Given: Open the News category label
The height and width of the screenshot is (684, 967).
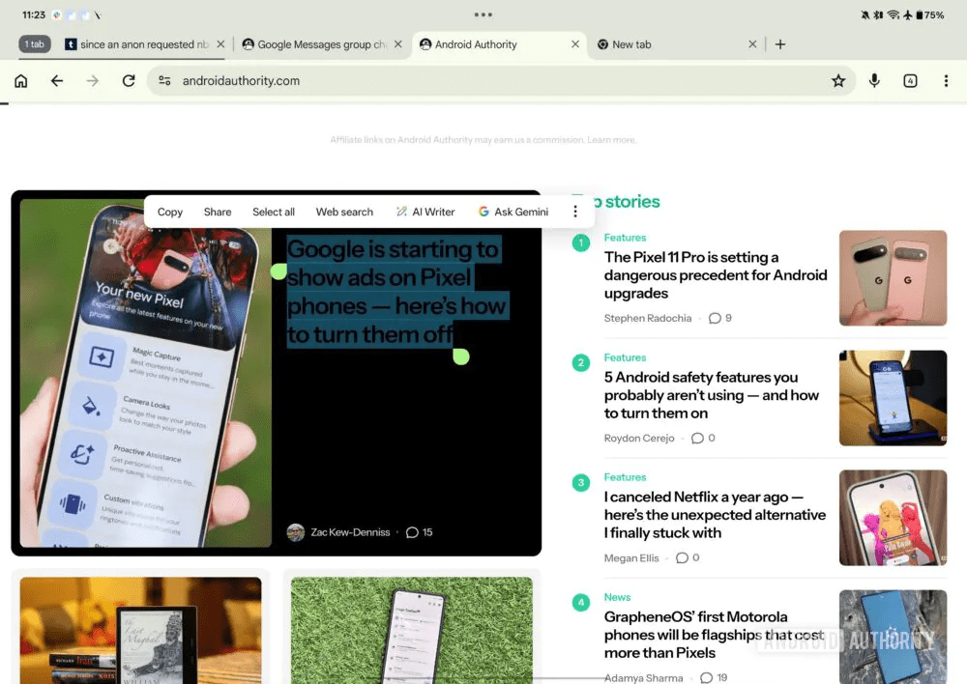Looking at the screenshot, I should pos(617,598).
